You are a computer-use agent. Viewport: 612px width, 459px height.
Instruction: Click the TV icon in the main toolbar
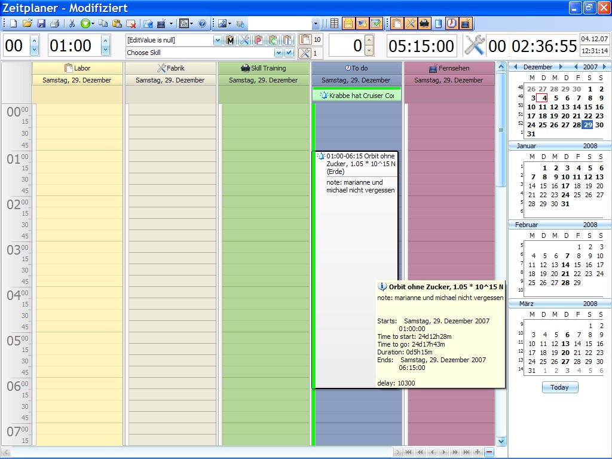click(x=161, y=24)
